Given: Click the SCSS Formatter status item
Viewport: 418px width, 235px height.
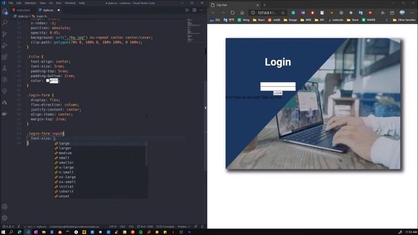Looking at the screenshot, I should coord(165,227).
